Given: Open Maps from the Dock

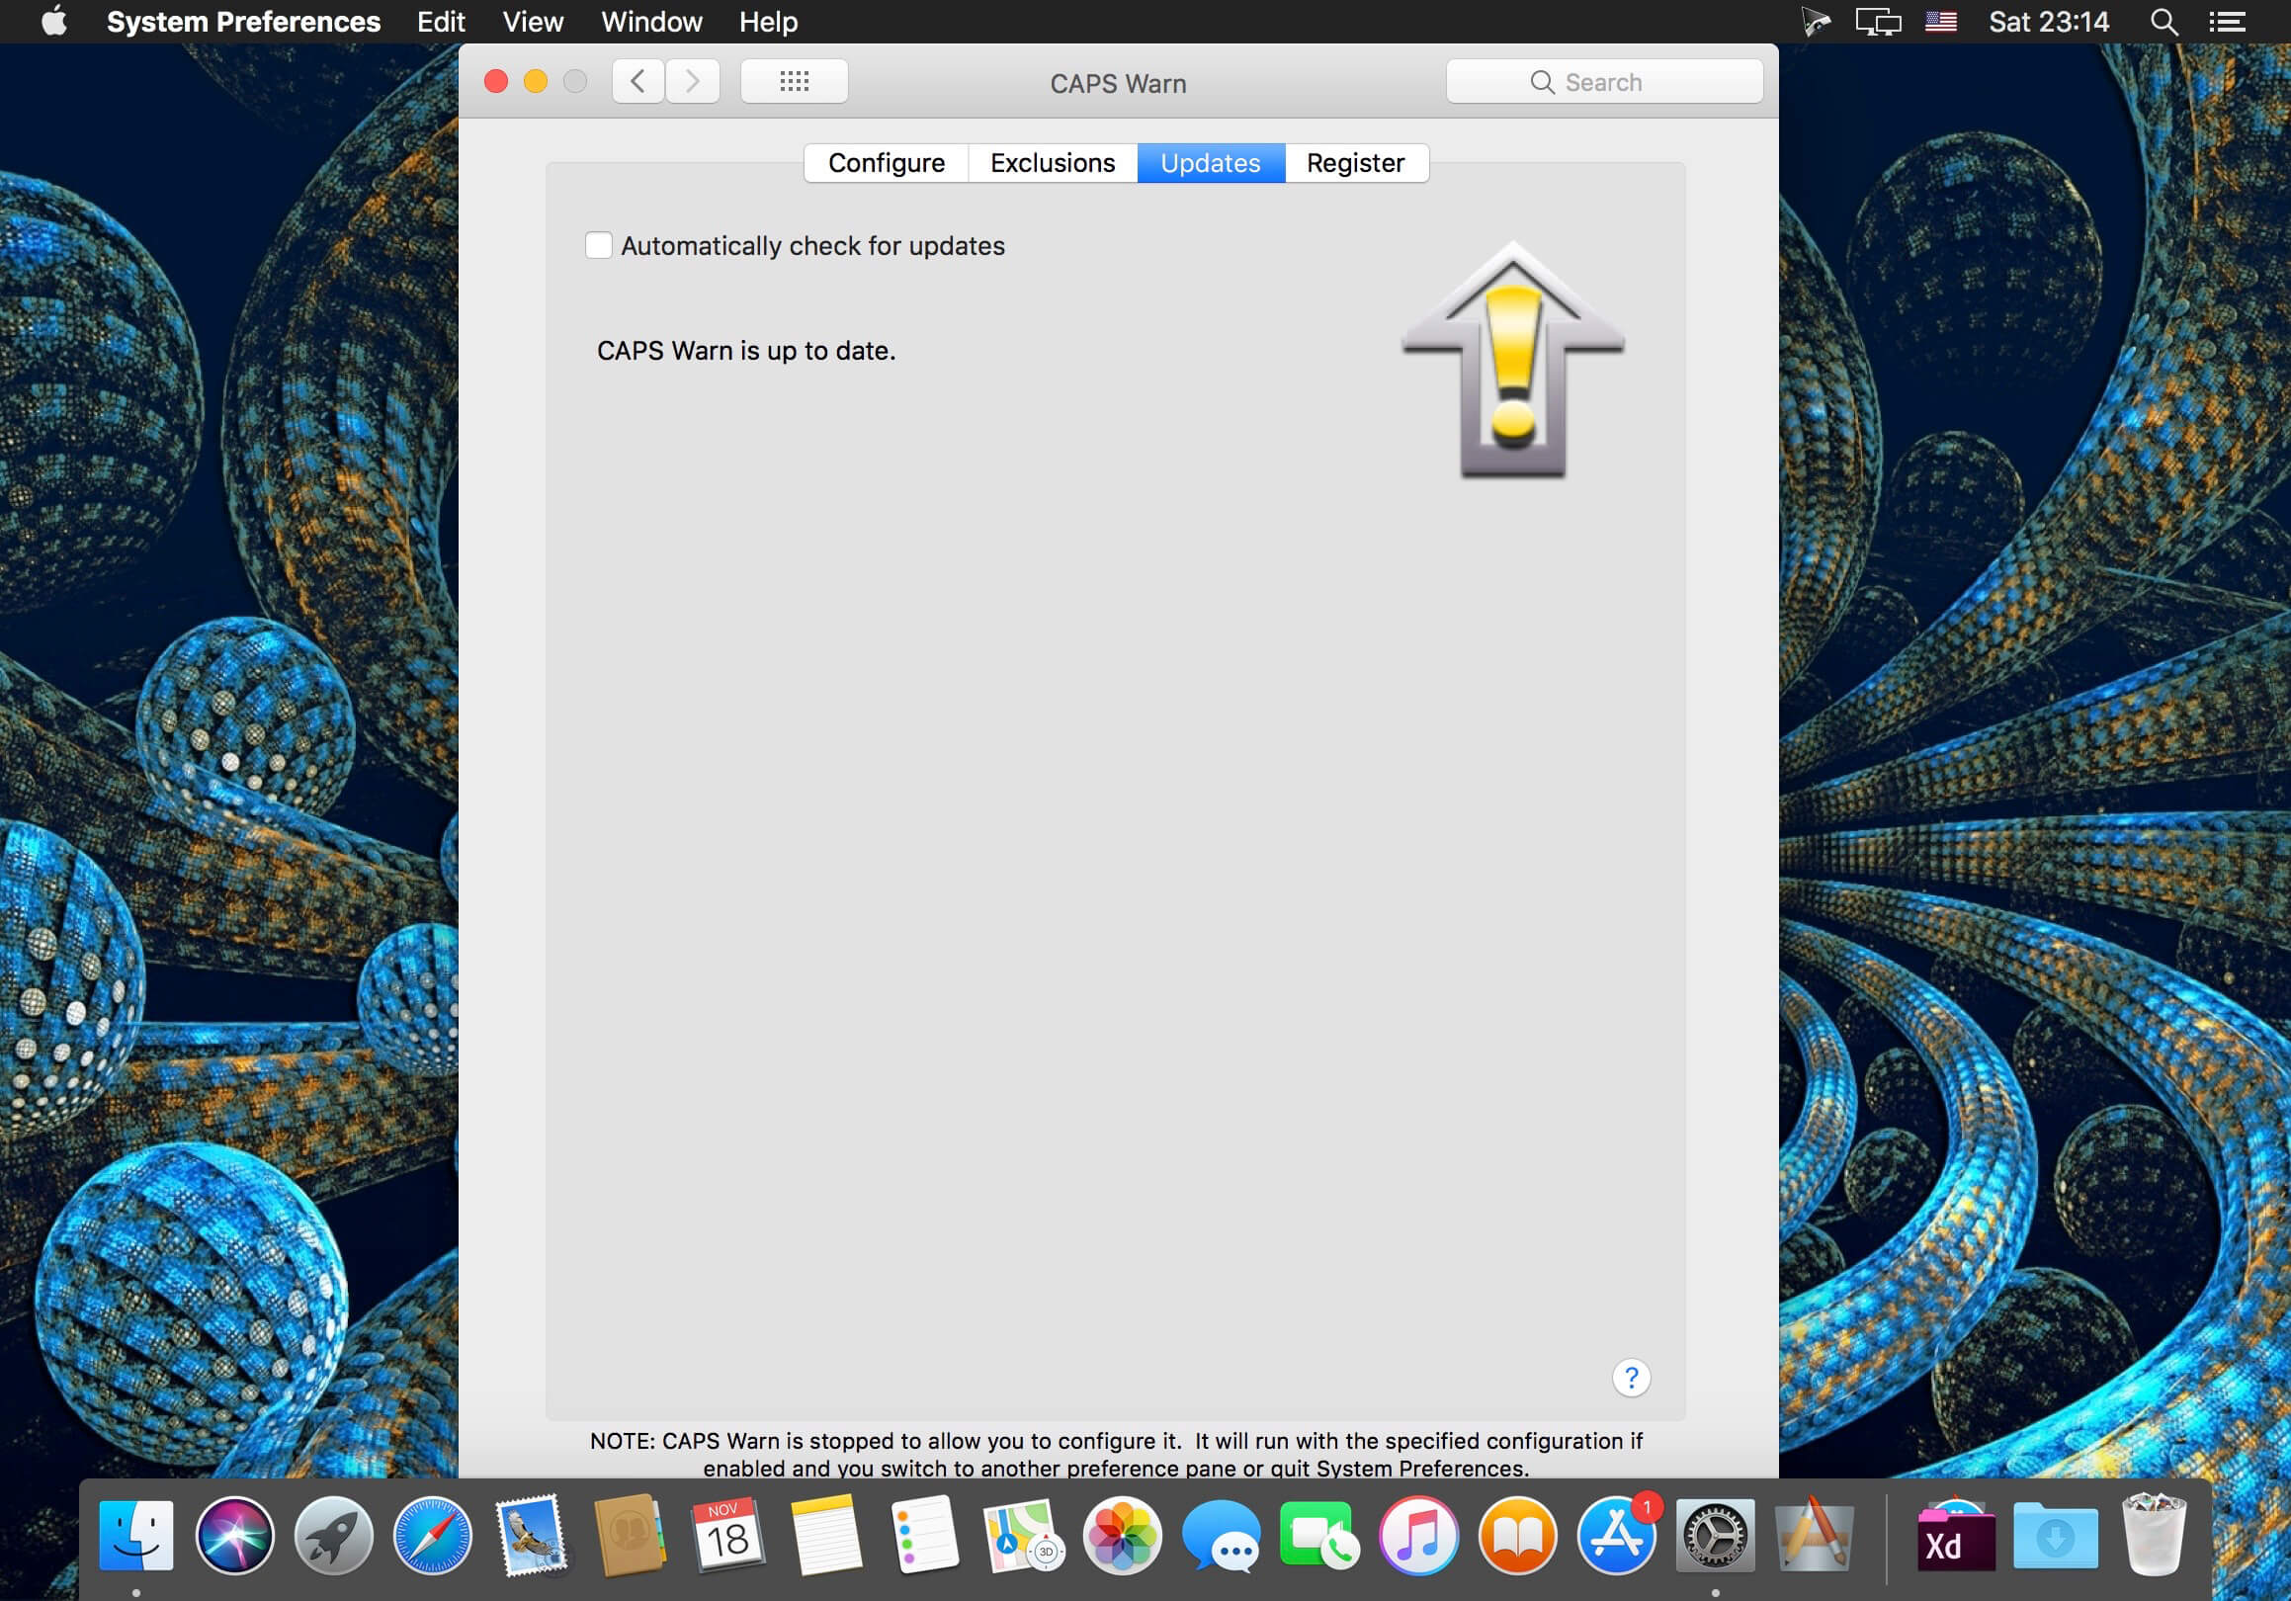Looking at the screenshot, I should 1024,1535.
